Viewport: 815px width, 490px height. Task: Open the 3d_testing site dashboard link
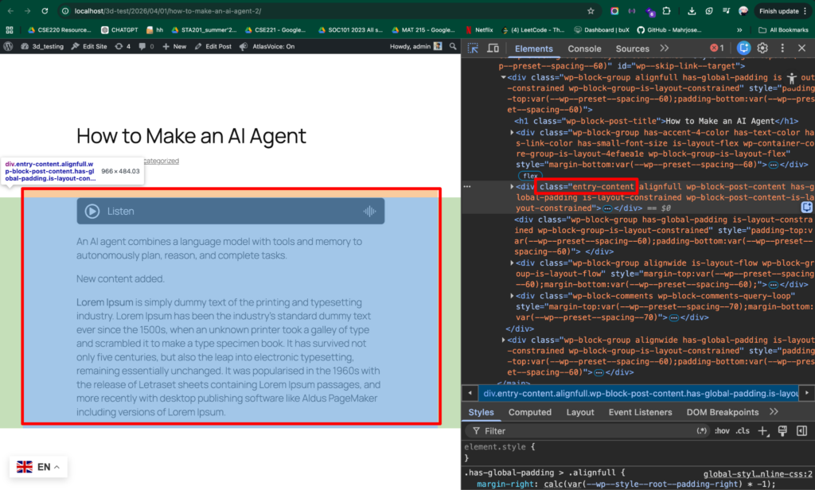[x=42, y=46]
